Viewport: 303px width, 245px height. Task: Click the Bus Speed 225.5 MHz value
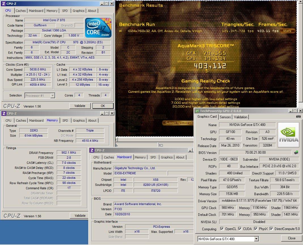38,79
